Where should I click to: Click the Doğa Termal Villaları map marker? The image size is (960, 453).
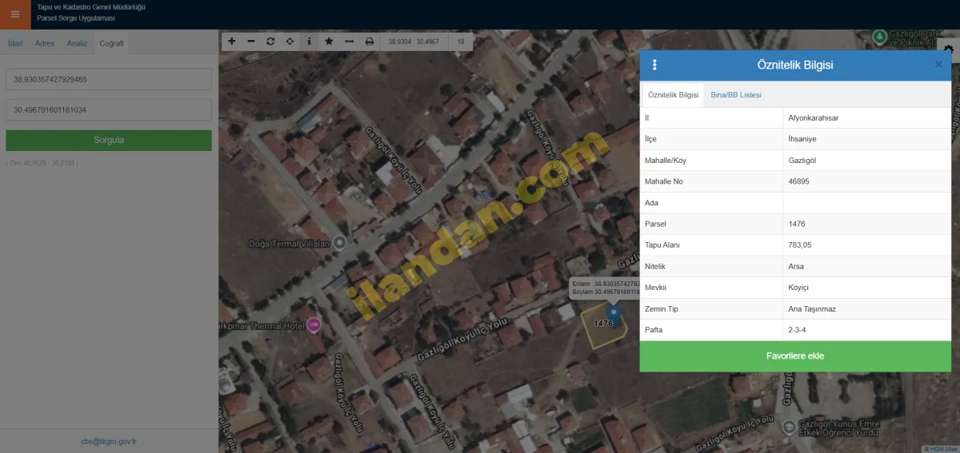[339, 242]
